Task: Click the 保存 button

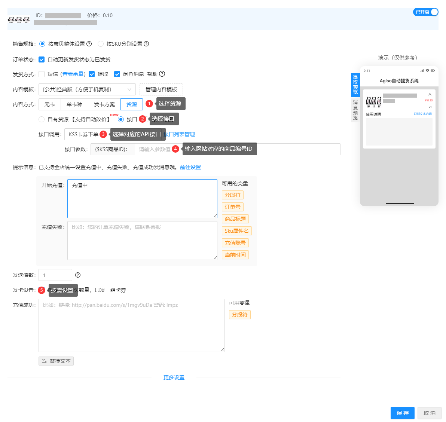Action: 403,413
